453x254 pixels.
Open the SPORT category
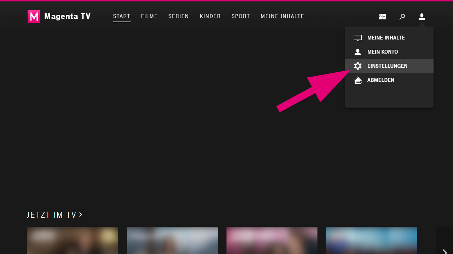coord(241,16)
